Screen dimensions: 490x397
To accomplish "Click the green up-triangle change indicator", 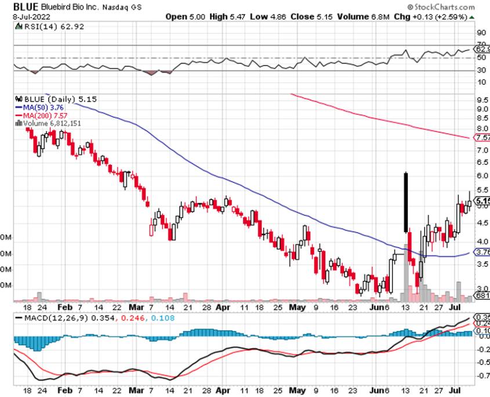I will pyautogui.click(x=472, y=17).
